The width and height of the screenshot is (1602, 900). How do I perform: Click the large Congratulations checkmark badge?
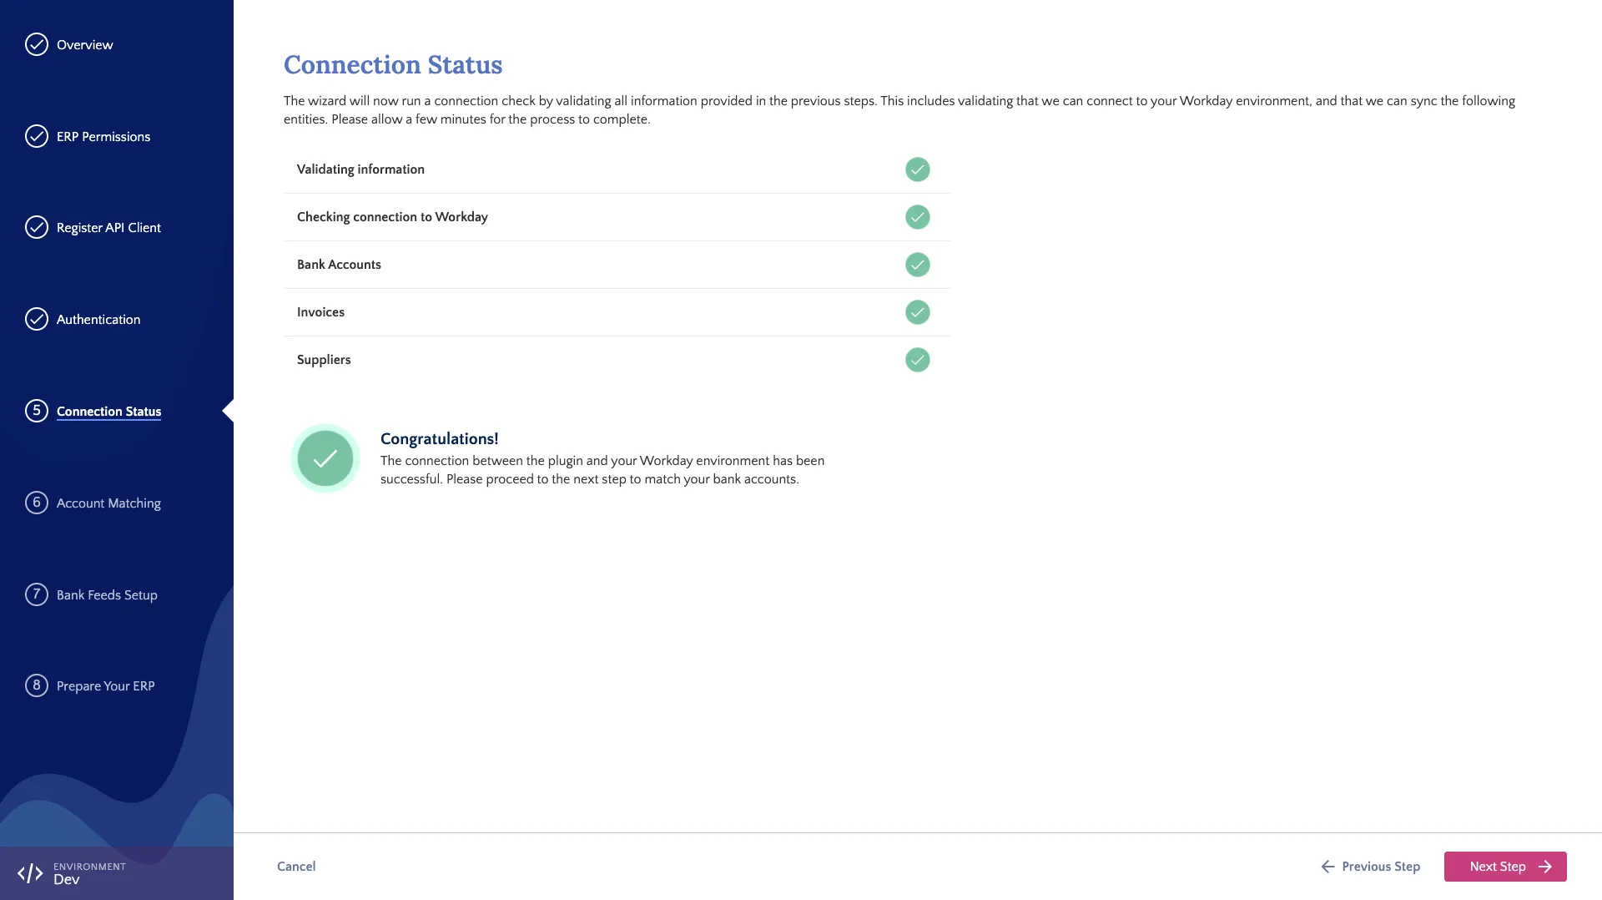coord(325,458)
